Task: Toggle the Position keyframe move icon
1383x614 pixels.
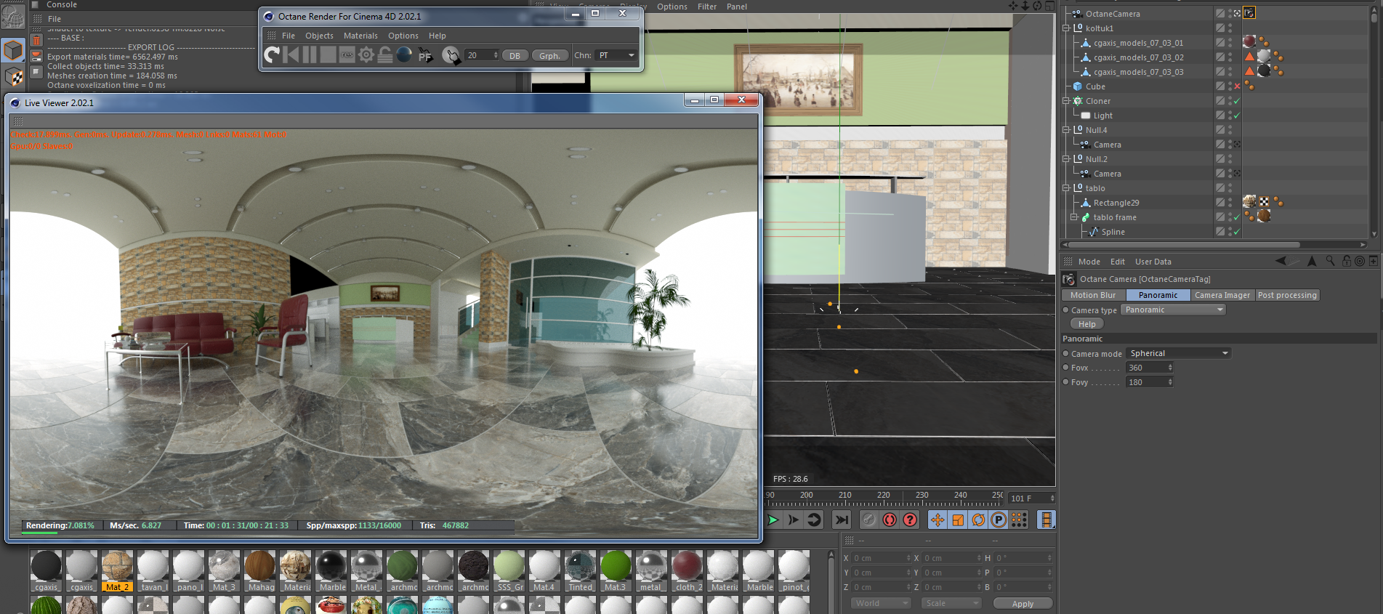Action: click(938, 520)
